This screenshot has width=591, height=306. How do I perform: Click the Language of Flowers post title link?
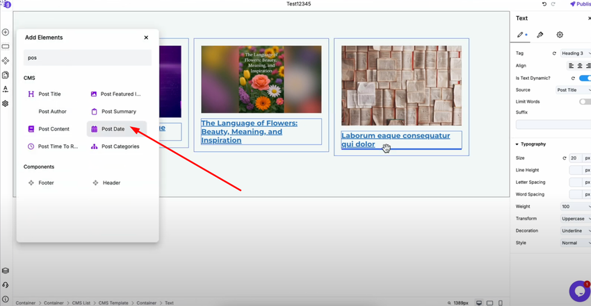pyautogui.click(x=249, y=131)
